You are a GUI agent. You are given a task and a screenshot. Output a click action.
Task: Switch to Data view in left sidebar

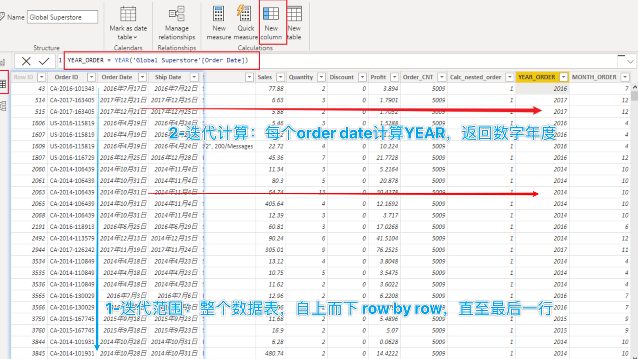click(x=3, y=84)
